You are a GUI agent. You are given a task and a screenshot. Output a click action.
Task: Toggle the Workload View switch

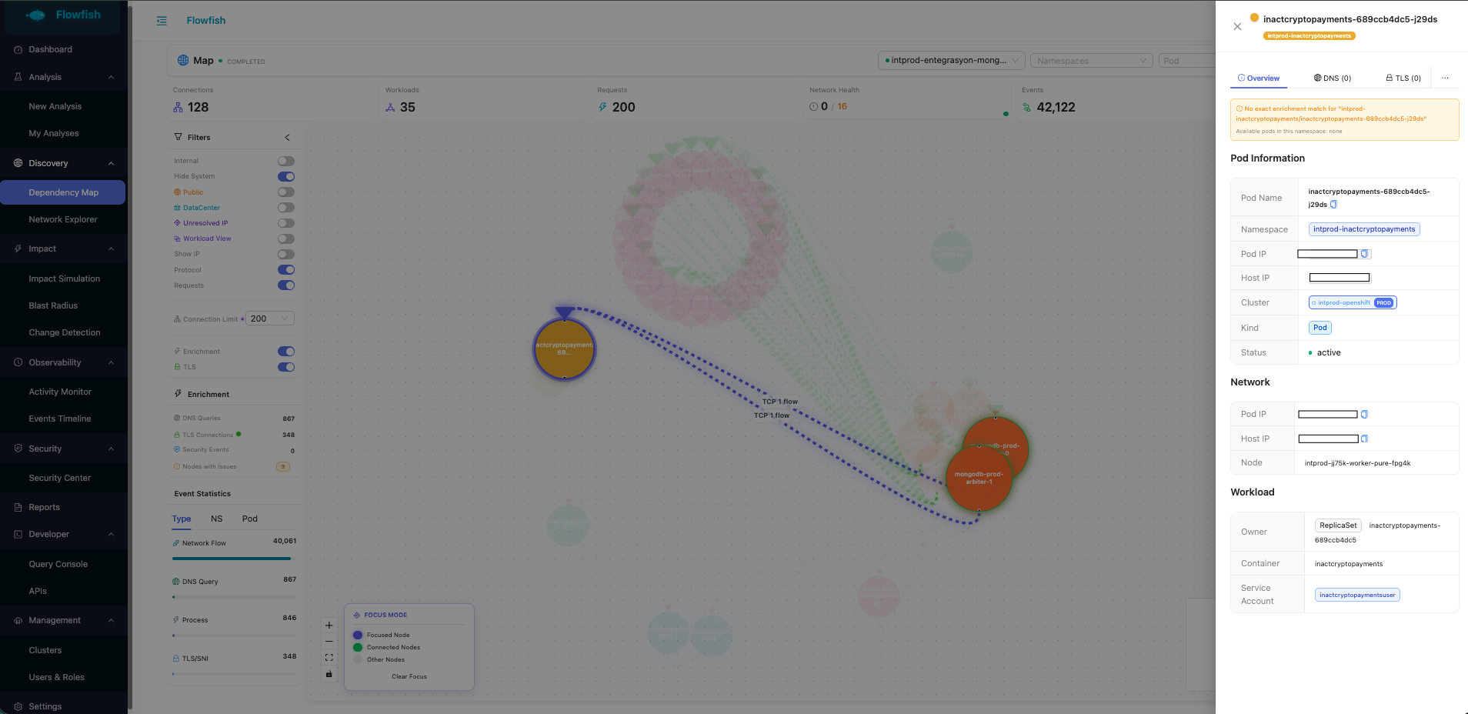286,239
